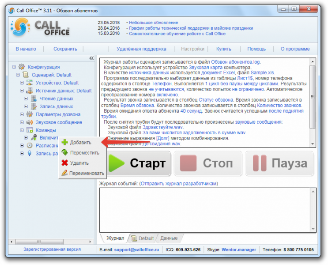Expand the Запись данных node
Image resolution: width=328 pixels, height=265 pixels.
26,106
